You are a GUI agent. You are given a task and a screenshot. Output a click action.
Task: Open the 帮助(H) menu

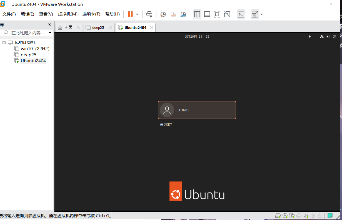pos(113,14)
